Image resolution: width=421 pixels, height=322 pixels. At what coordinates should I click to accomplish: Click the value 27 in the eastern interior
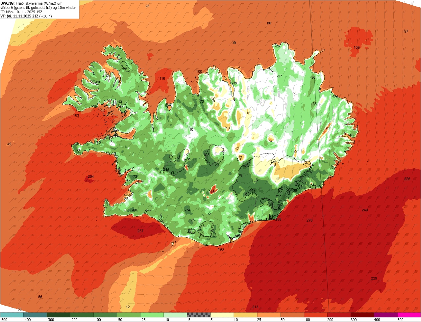[x=296, y=151]
